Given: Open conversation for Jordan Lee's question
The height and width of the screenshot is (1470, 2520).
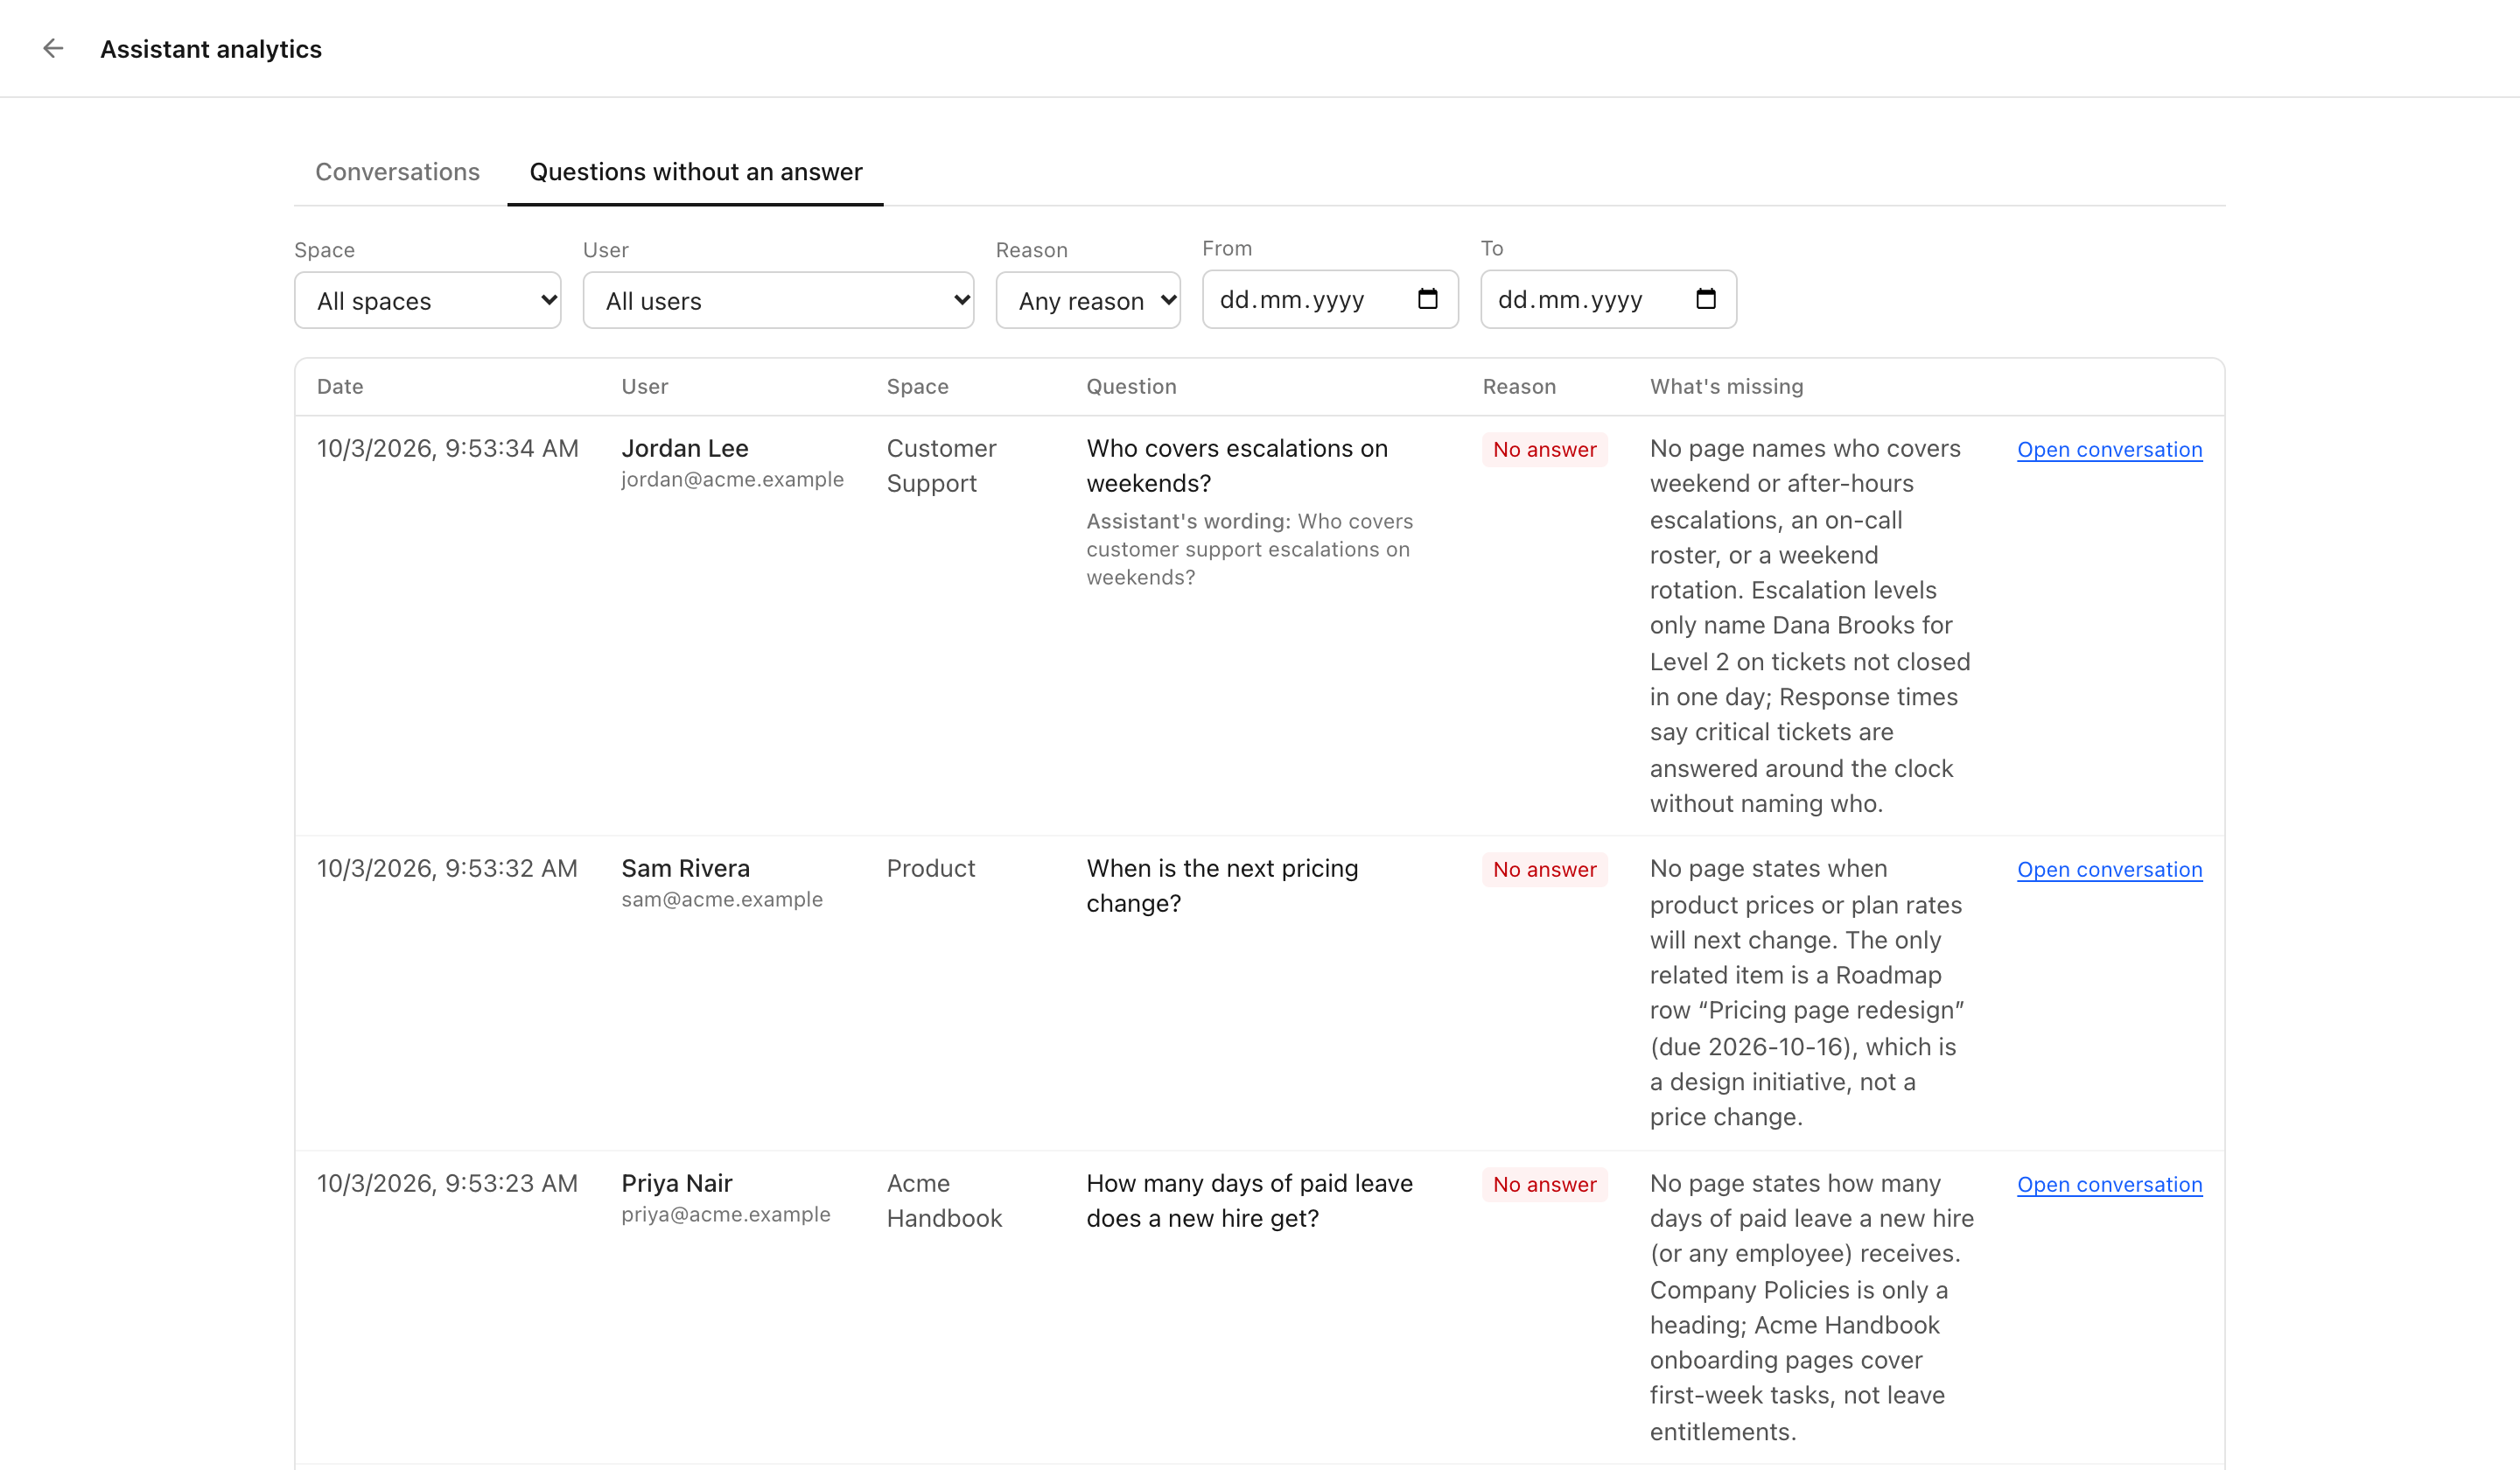Looking at the screenshot, I should [x=2109, y=450].
